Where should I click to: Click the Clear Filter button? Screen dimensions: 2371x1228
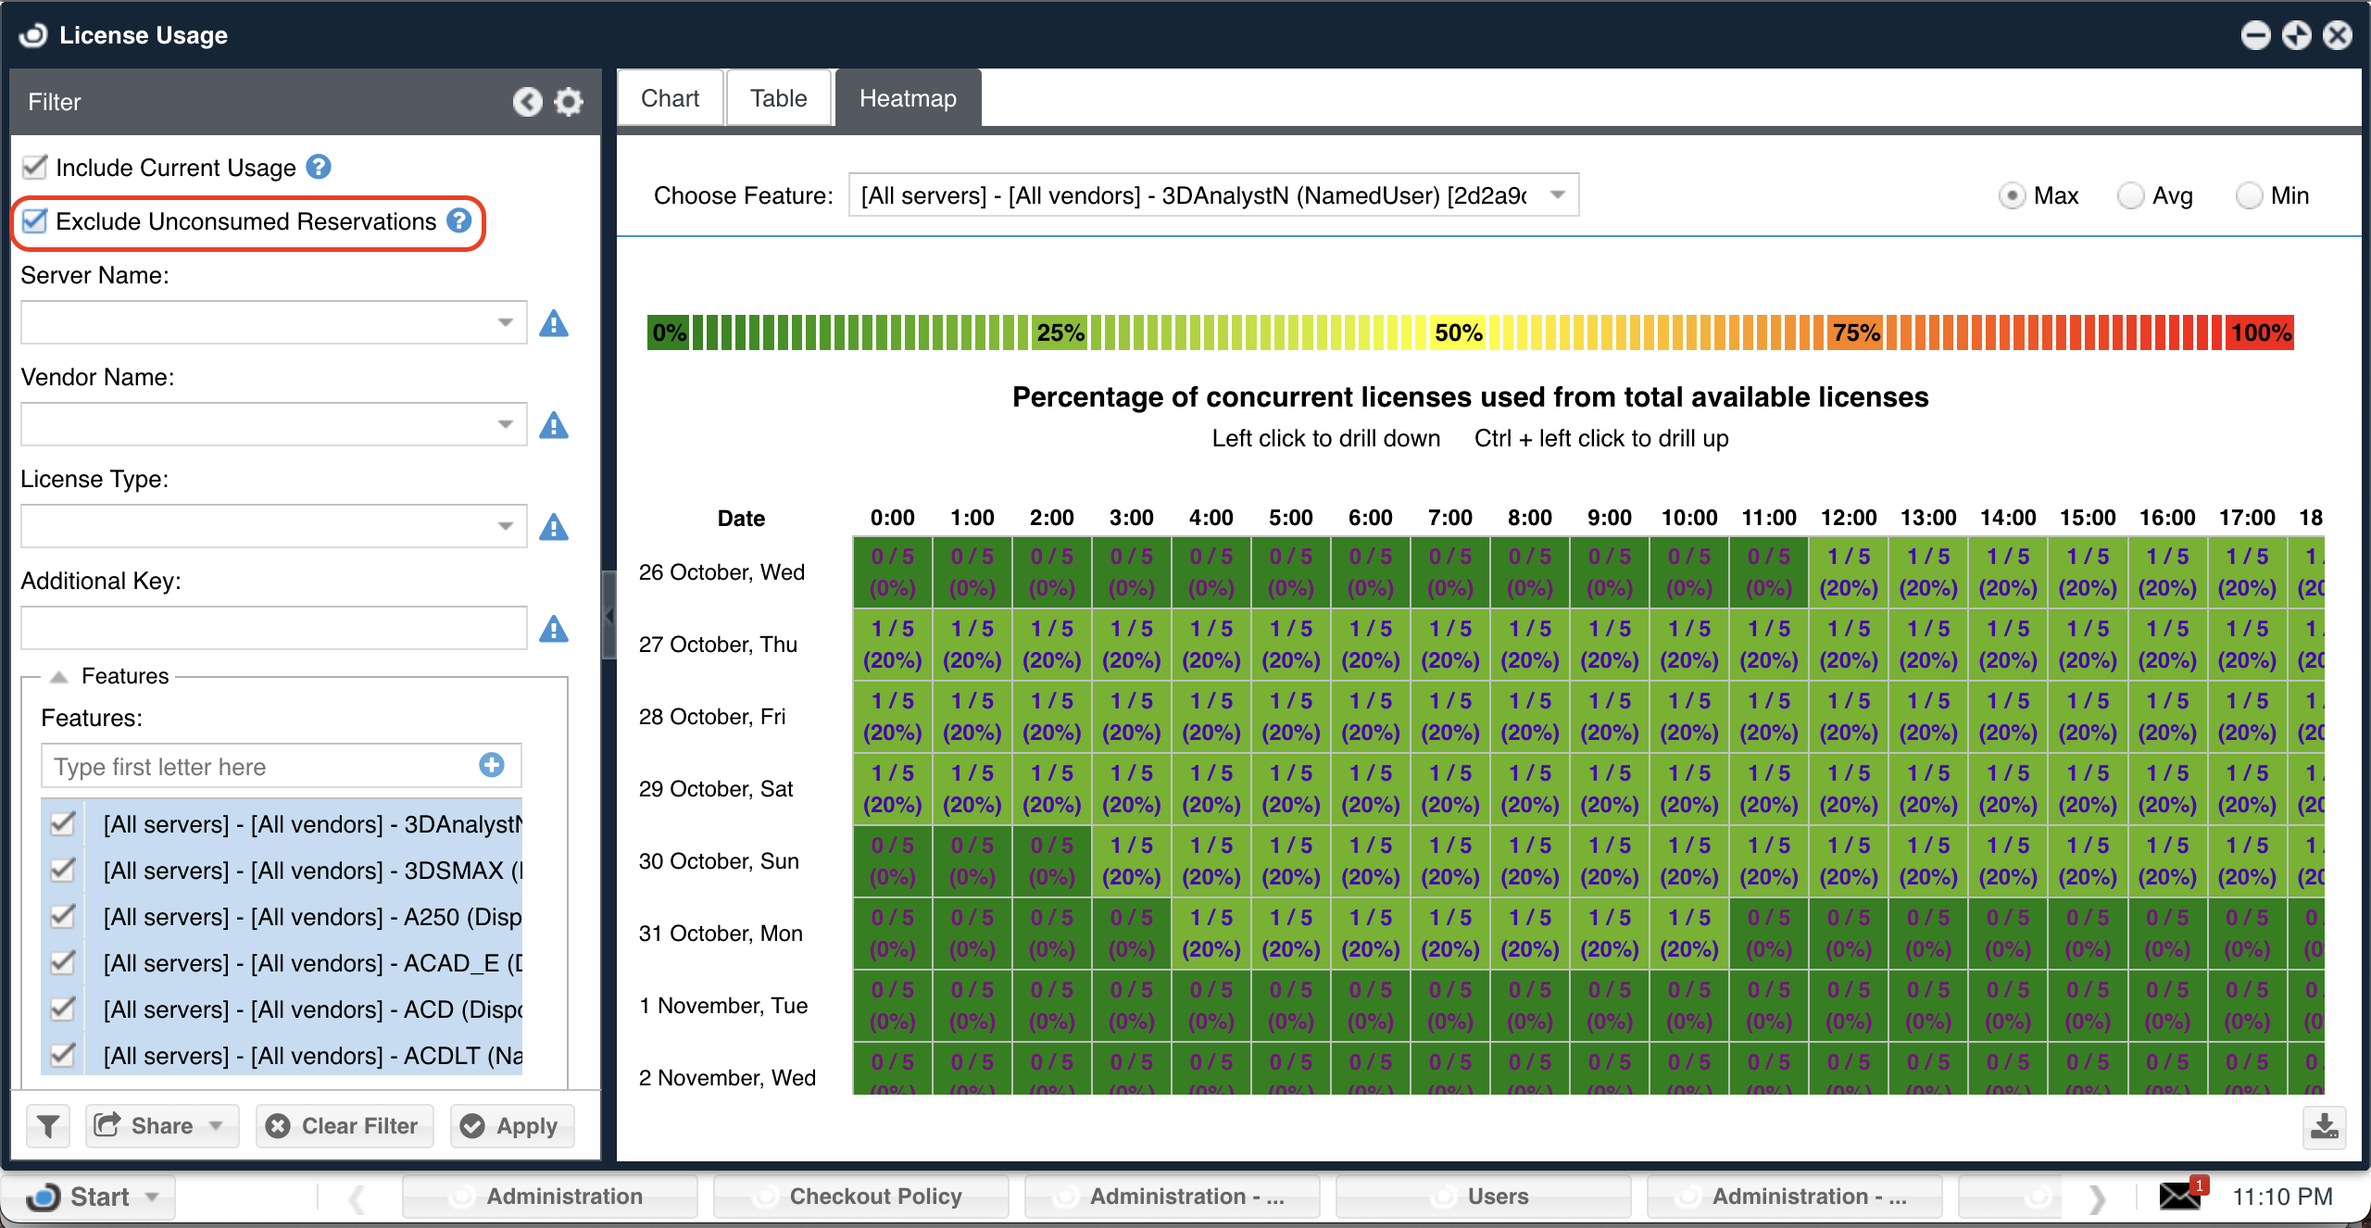click(344, 1125)
